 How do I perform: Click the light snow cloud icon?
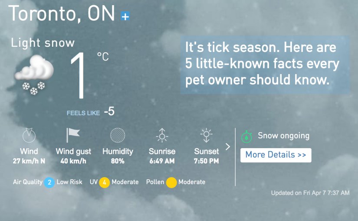[34, 75]
